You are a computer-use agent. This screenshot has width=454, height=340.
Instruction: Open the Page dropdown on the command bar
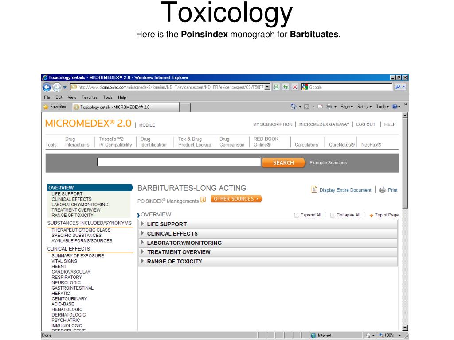pos(347,107)
